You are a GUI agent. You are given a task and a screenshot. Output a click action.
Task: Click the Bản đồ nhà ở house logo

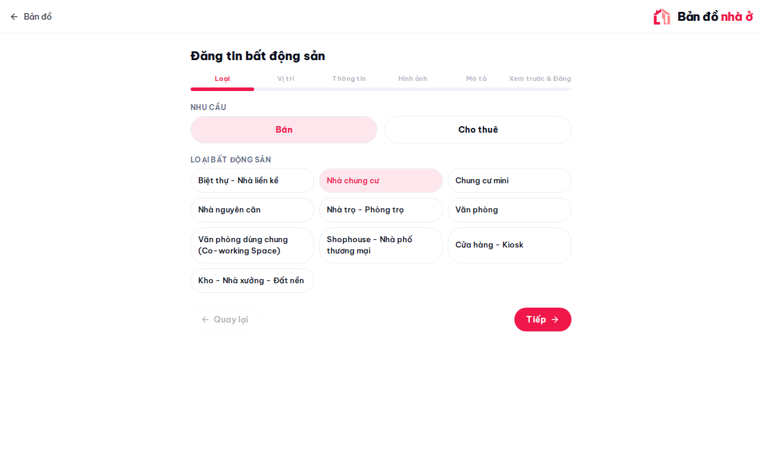(x=661, y=17)
